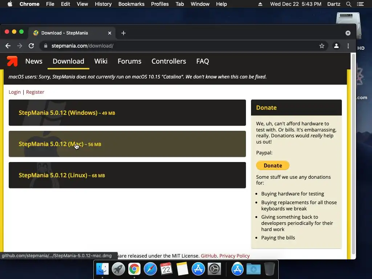Open the History menu

coord(103,4)
